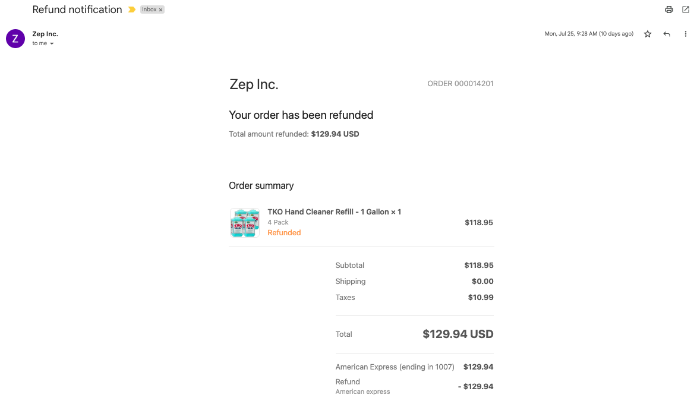Click the purple Z sender avatar
Screen dimensions: 697x401
(x=15, y=39)
